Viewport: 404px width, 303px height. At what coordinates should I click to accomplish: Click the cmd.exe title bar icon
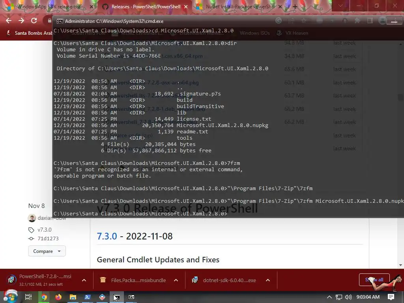60,21
